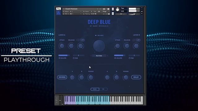Image resolution: width=198 pixels, height=111 pixels.
Task: Minimize the instrument view button
Action: [142, 10]
